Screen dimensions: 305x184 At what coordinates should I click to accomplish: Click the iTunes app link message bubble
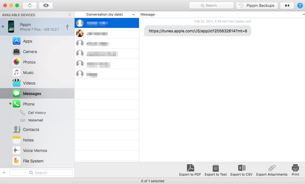198,31
